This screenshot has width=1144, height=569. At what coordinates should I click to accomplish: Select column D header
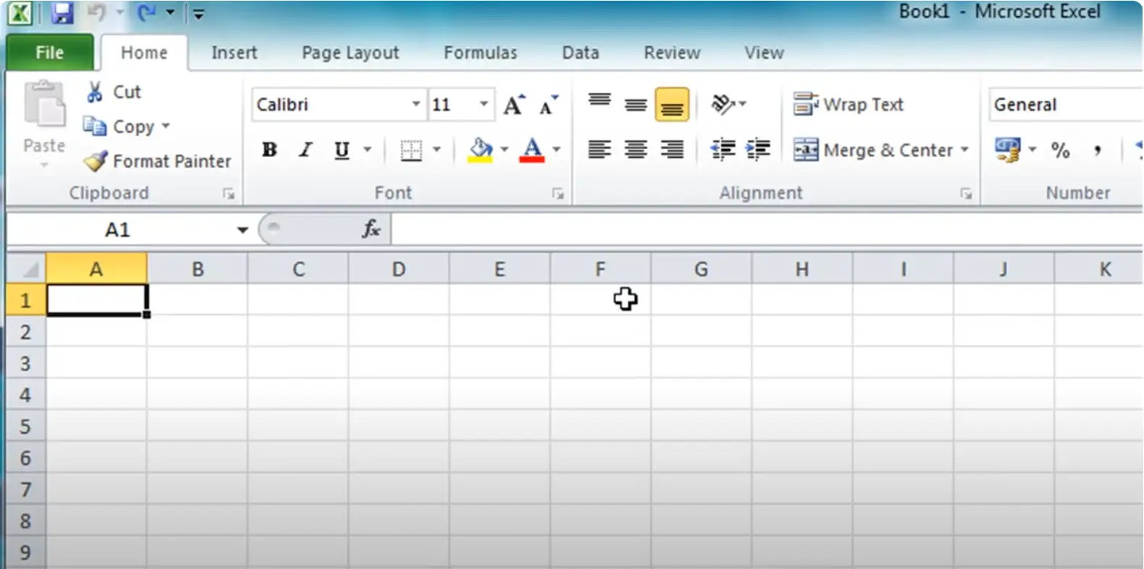tap(399, 269)
